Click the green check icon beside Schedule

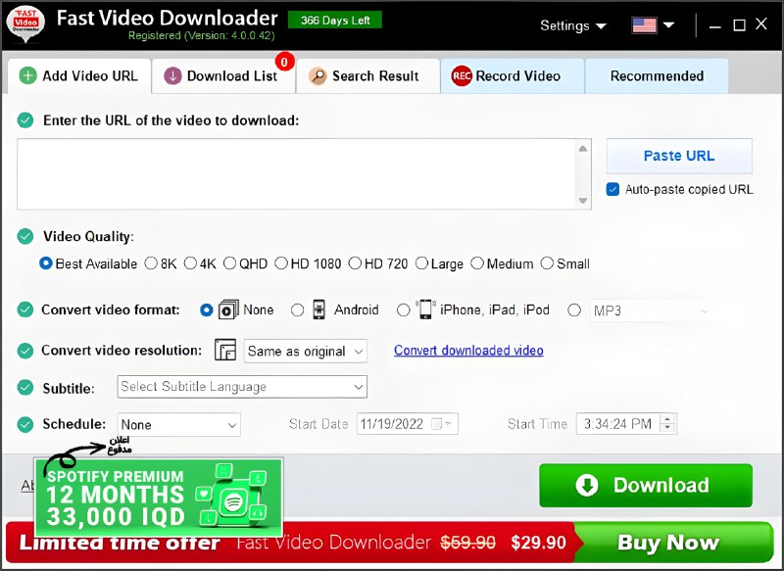tap(25, 425)
